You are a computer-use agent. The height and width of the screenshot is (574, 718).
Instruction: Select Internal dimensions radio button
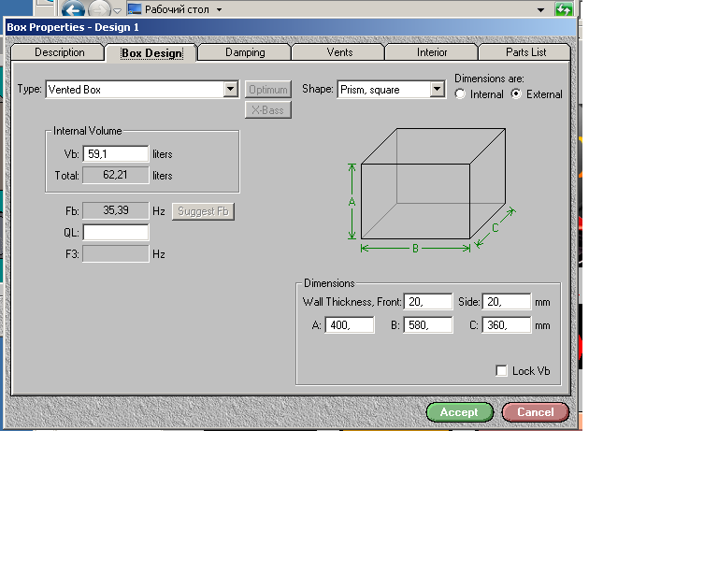tap(460, 94)
